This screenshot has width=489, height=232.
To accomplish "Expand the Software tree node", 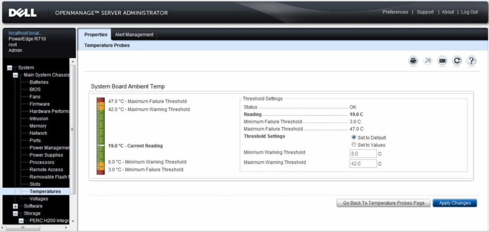I will (16, 206).
